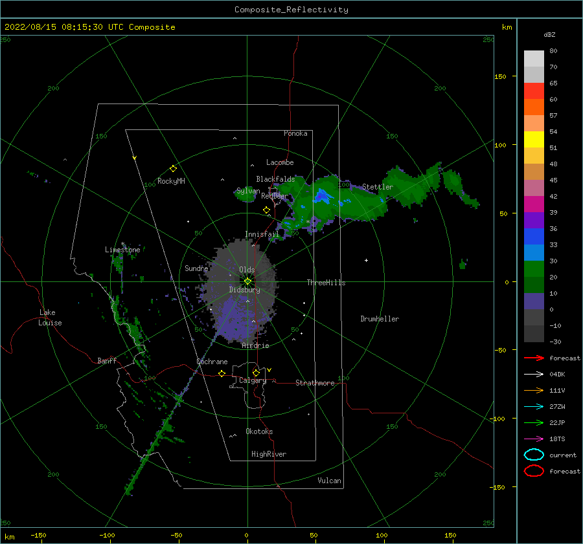This screenshot has height=544, width=583.
Task: Click the lightest gray 80 dBZ swatch
Action: click(x=534, y=59)
